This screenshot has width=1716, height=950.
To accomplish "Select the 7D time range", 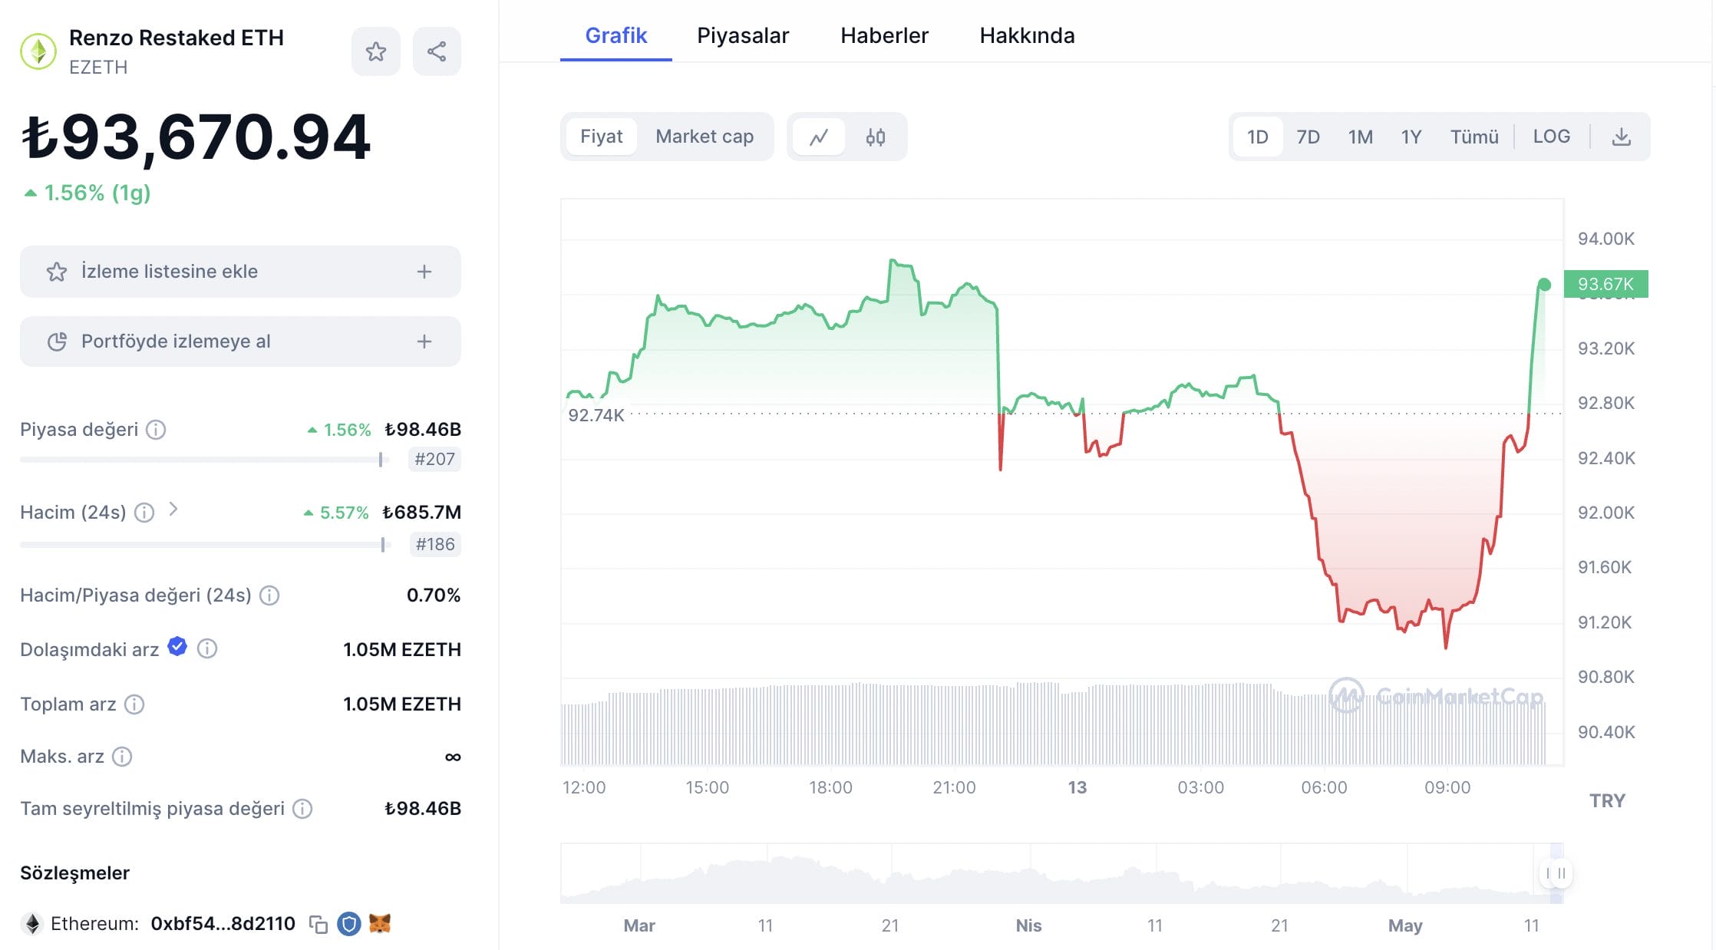I will click(x=1308, y=136).
